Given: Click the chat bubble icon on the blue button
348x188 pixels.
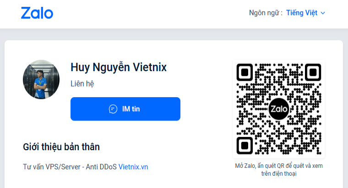Looking at the screenshot, I should 113,109.
